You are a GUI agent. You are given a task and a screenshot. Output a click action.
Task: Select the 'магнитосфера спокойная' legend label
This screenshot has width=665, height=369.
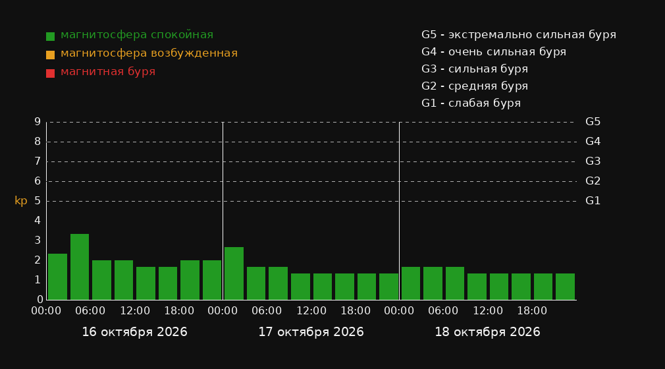tap(136, 35)
